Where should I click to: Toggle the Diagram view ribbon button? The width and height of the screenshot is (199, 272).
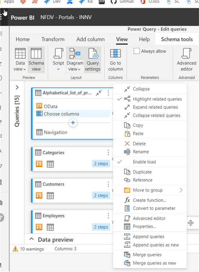click(75, 60)
